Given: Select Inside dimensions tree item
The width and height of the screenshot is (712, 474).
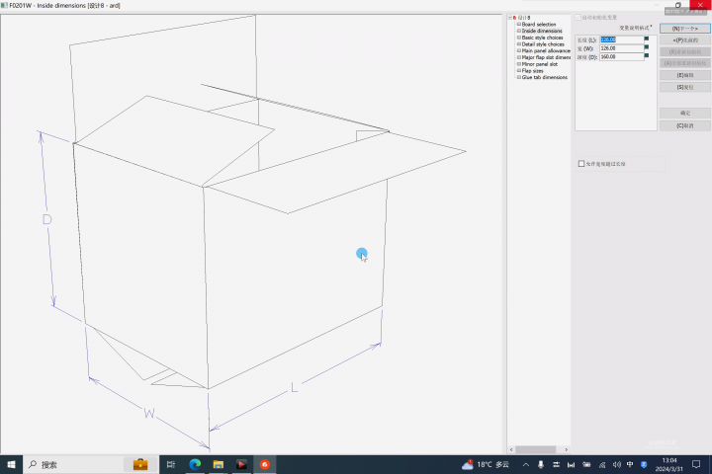Looking at the screenshot, I should pos(542,31).
